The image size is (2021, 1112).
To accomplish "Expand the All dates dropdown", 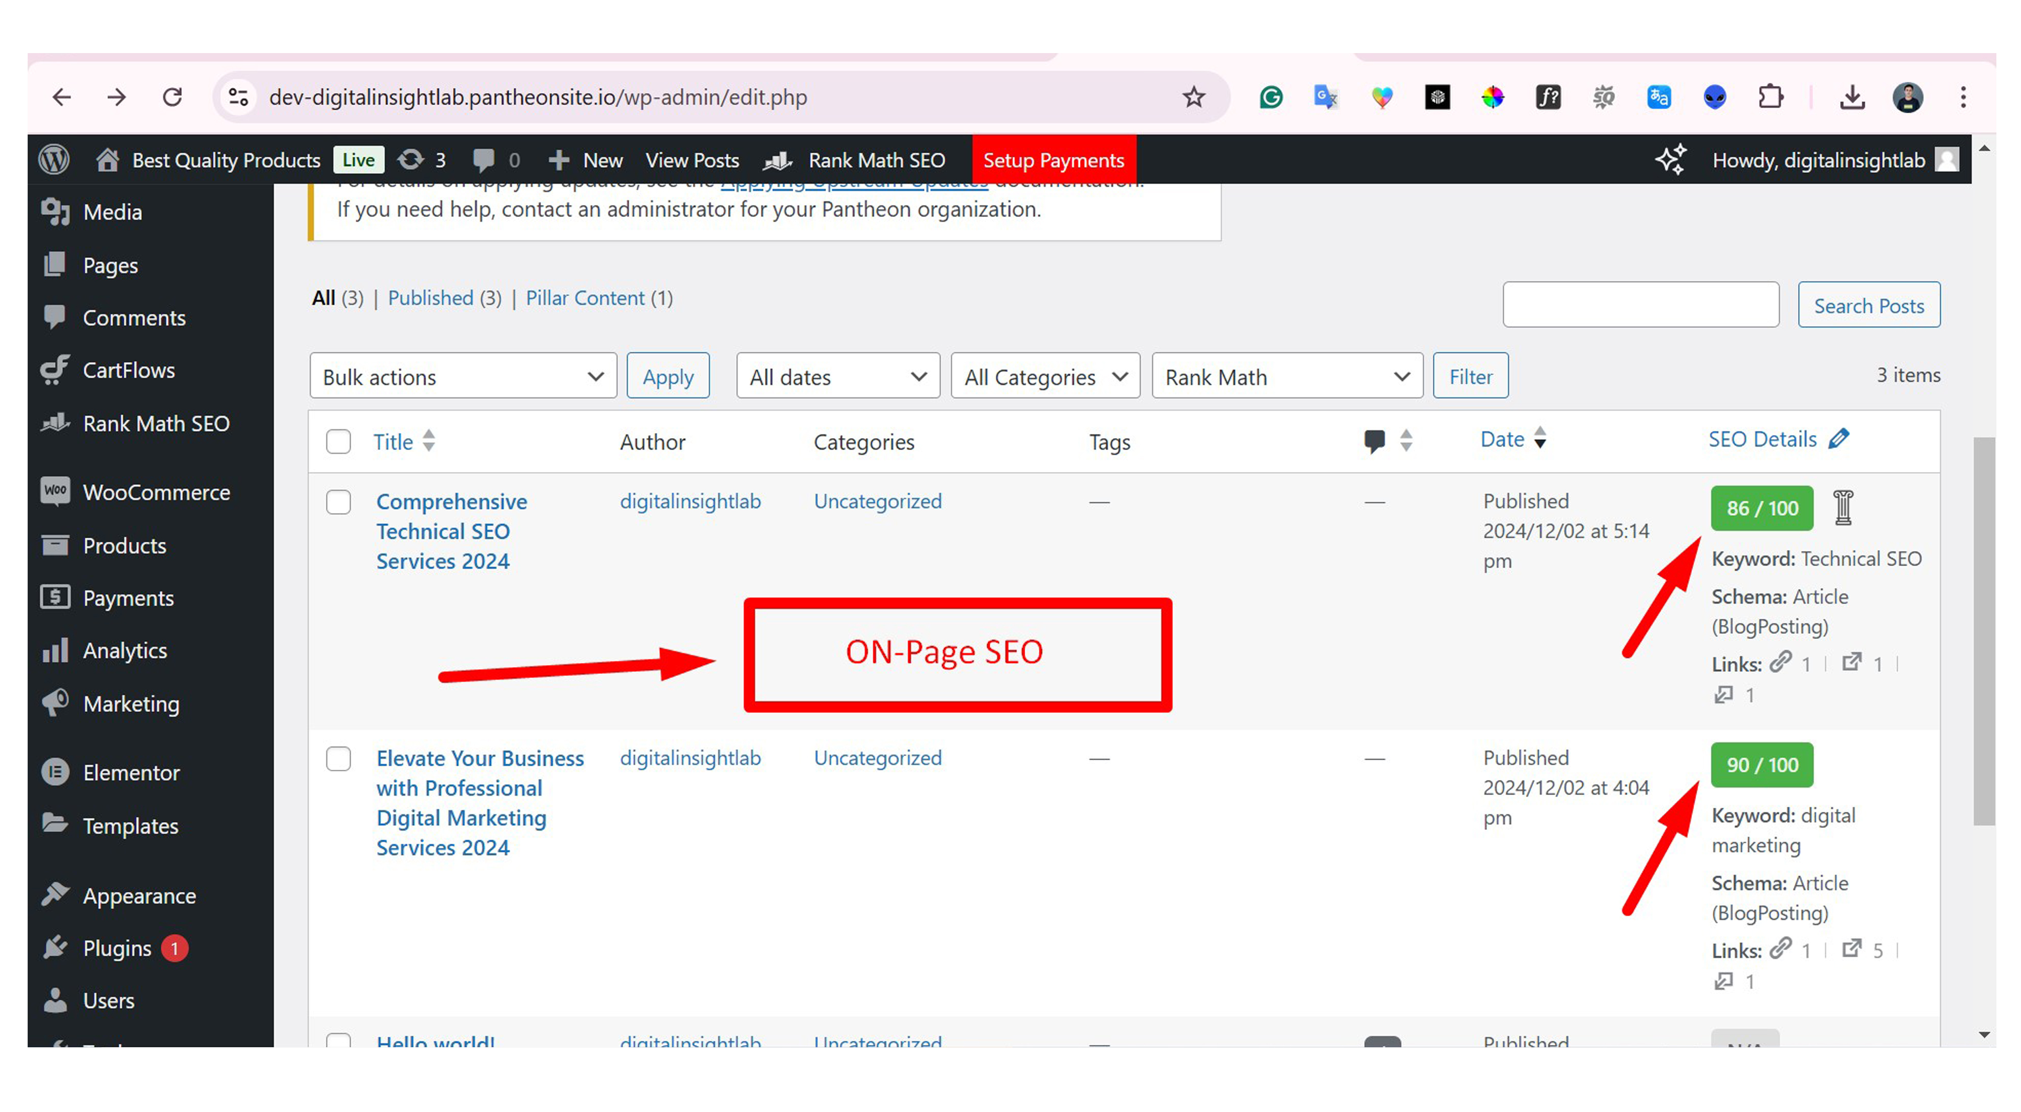I will 836,376.
